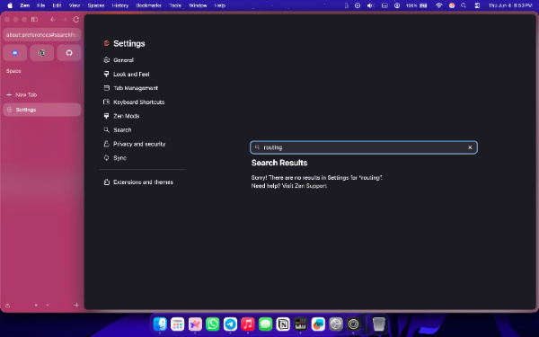Open the pinned GitHub essential tab
This screenshot has height=337, width=539.
click(x=69, y=53)
